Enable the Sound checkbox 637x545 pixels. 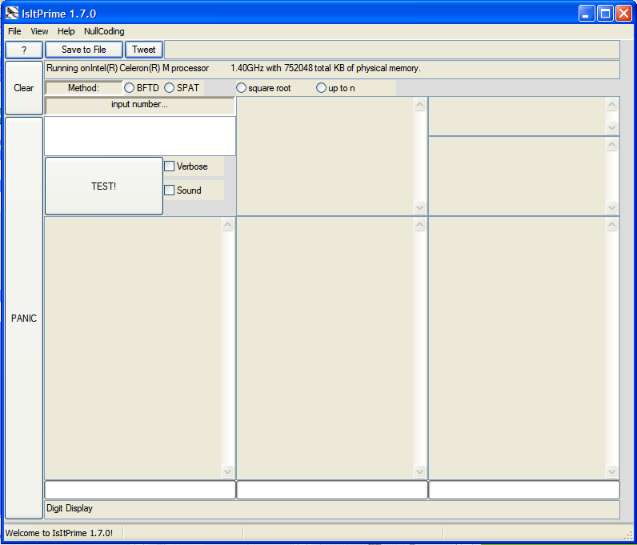pos(182,190)
